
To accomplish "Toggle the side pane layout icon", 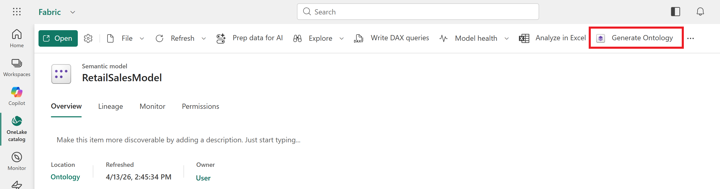I will pyautogui.click(x=675, y=12).
